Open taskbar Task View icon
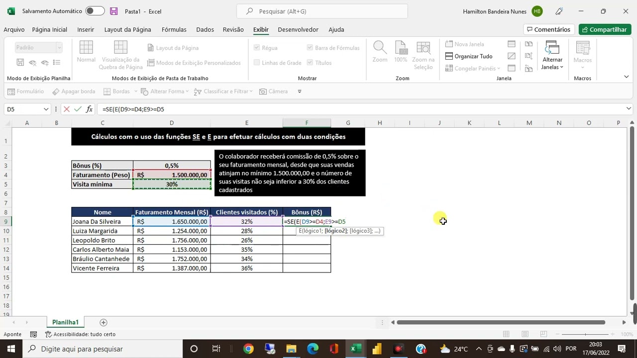Screen dimensions: 637x358 click(x=216, y=349)
